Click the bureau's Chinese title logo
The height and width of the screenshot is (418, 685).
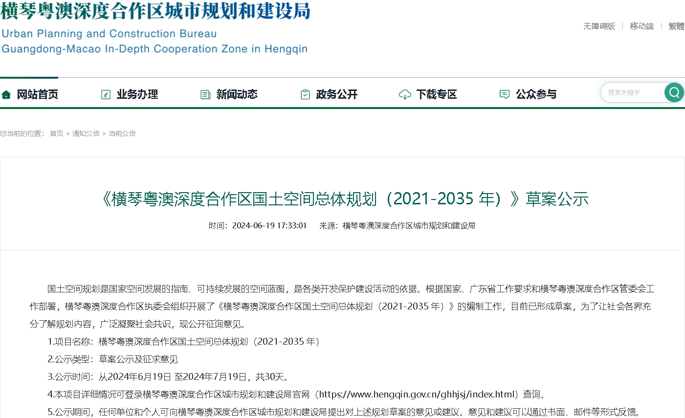click(x=155, y=11)
